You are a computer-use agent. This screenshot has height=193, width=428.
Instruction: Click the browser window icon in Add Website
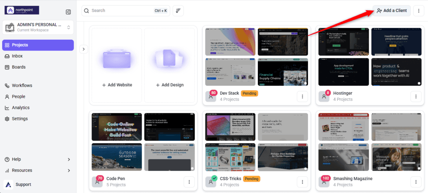(117, 59)
